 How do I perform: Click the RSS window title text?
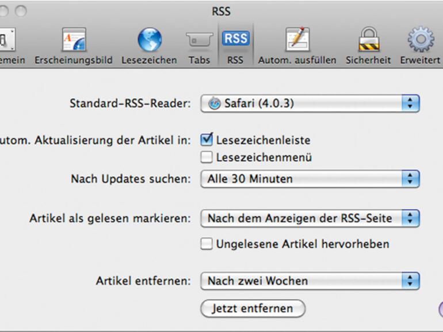tap(221, 11)
